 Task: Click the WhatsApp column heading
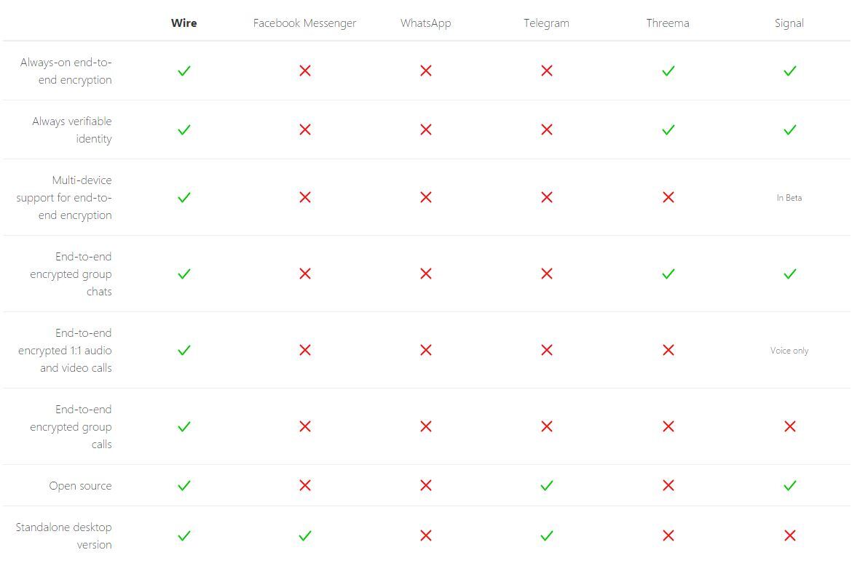click(425, 23)
